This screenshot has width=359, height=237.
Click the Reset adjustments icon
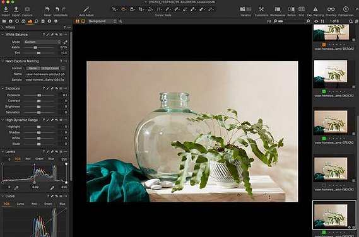click(47, 9)
